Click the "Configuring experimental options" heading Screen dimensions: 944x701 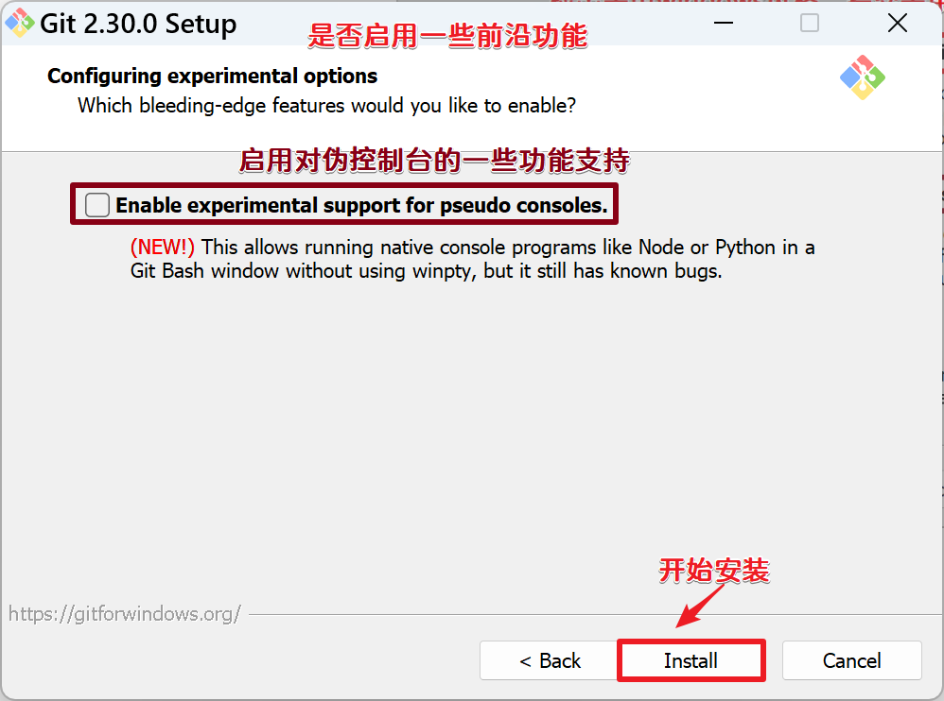[x=212, y=76]
